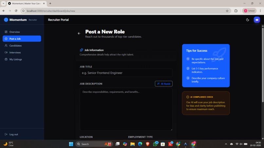Click the Job Description text area
Screen dimensions: 264x148
coord(126,109)
